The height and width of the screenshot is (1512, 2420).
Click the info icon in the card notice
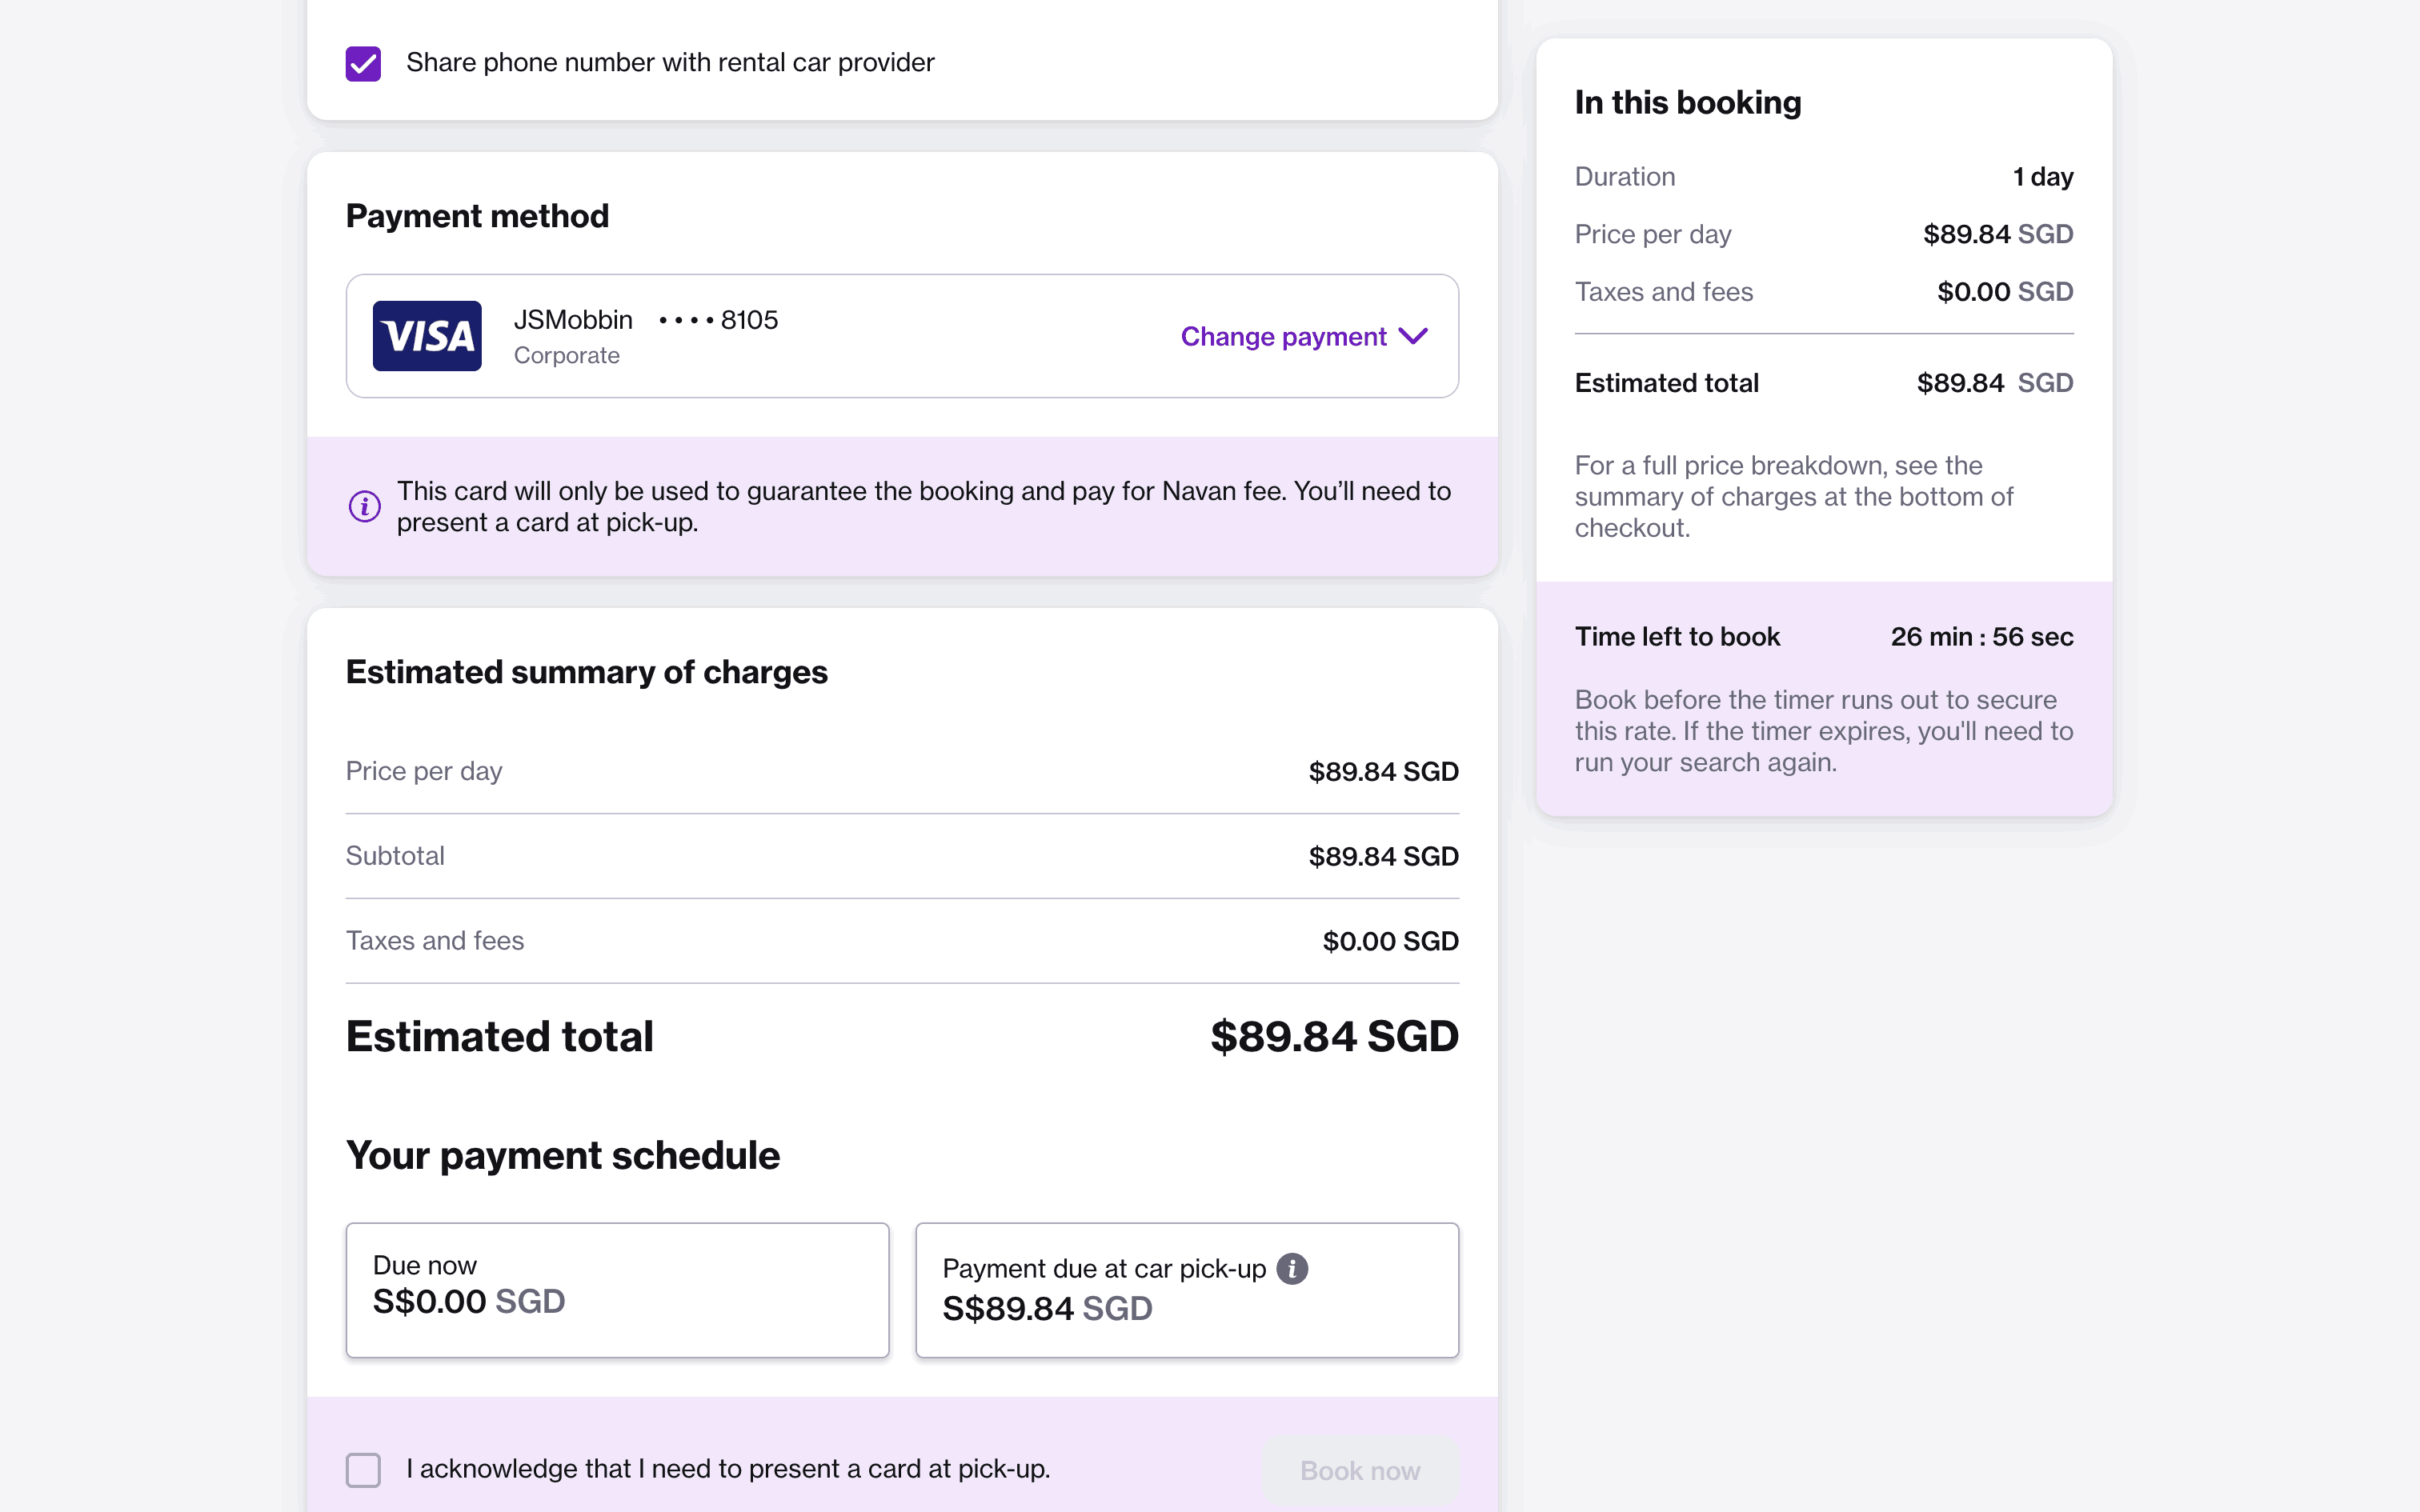point(364,506)
